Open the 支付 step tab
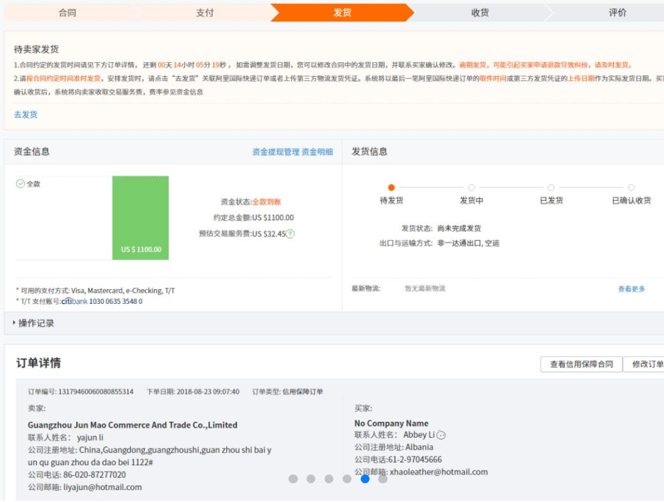The width and height of the screenshot is (664, 502). point(205,13)
